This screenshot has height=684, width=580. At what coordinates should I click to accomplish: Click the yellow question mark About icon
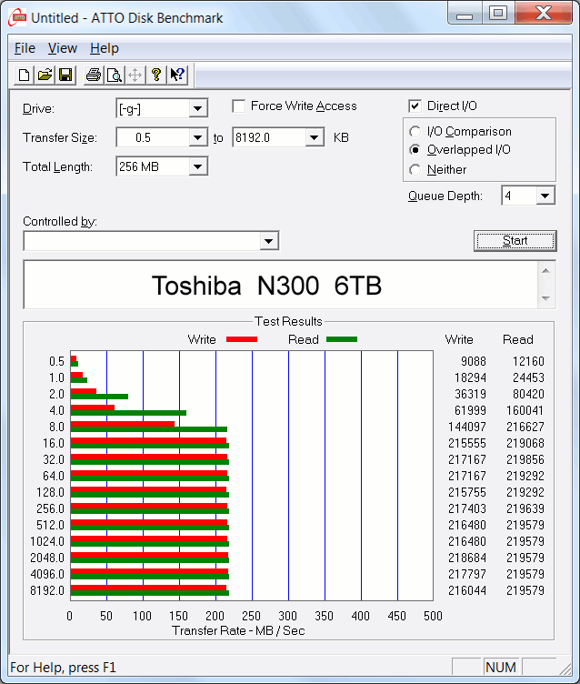(x=156, y=75)
